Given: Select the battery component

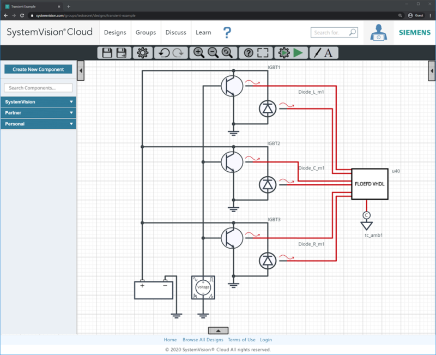Looking at the screenshot, I should point(154,290).
